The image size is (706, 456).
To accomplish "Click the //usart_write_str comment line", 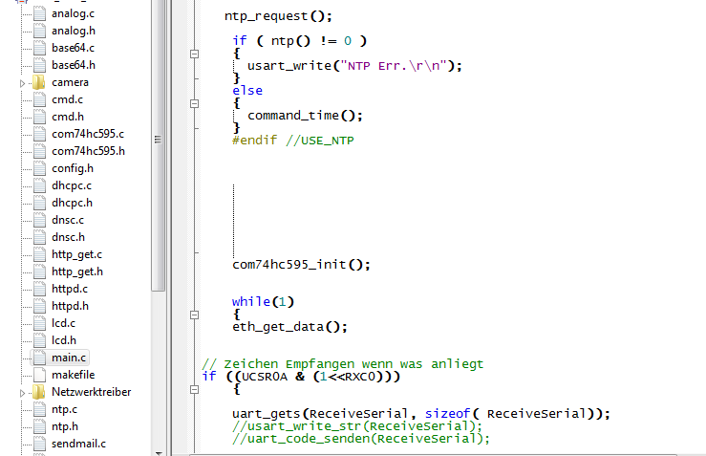I will 357,426.
